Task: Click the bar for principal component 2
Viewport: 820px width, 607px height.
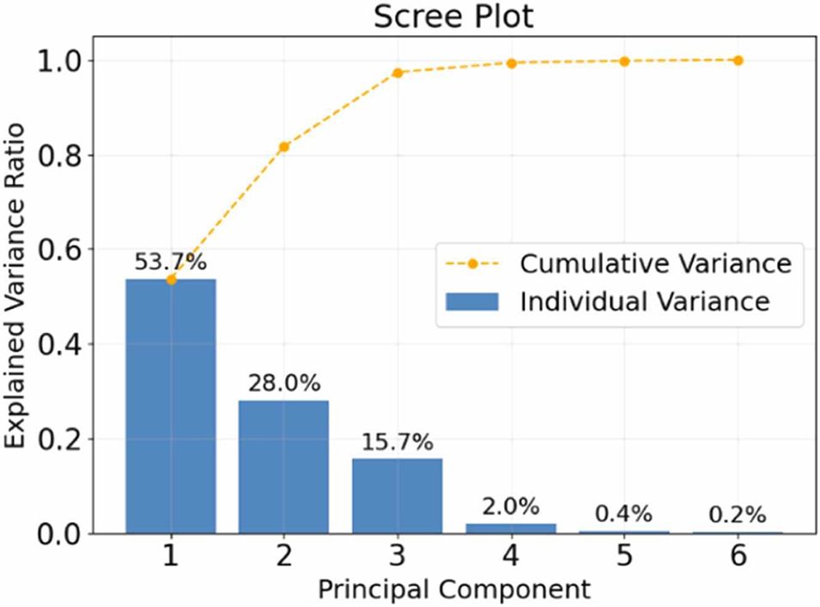Action: click(283, 466)
